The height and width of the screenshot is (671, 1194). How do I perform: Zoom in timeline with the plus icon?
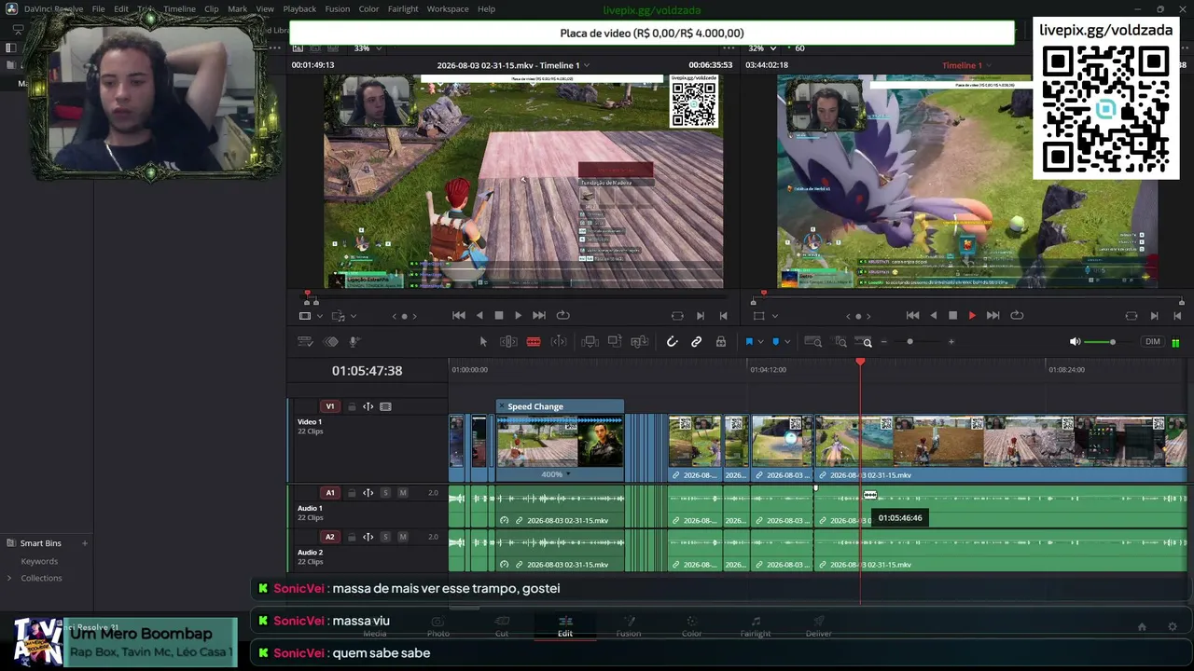click(951, 342)
